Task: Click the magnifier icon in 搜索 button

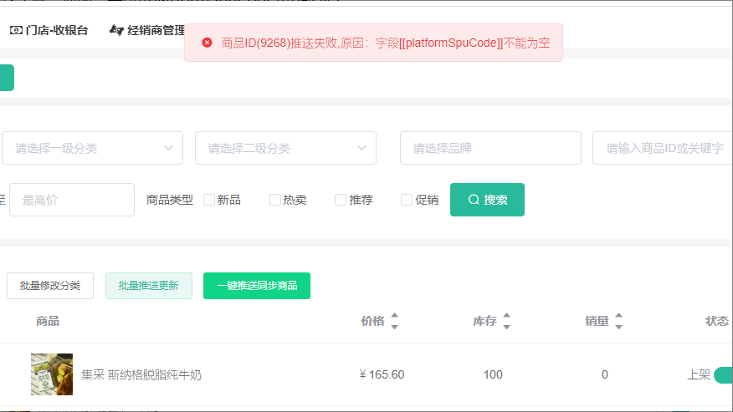Action: 474,200
